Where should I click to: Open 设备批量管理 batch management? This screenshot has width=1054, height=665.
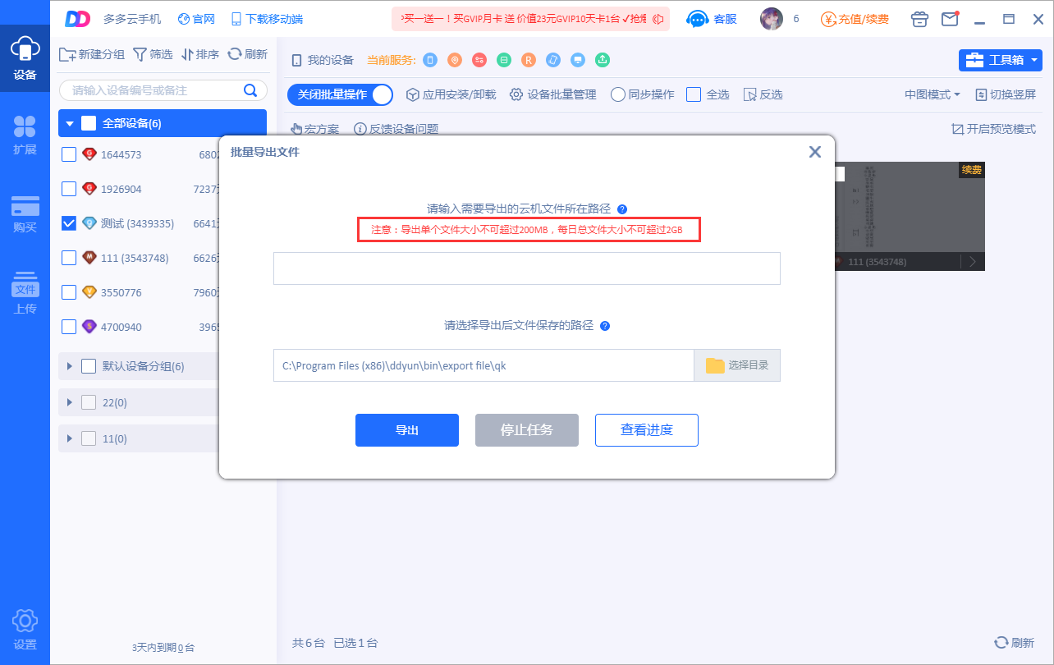(553, 94)
